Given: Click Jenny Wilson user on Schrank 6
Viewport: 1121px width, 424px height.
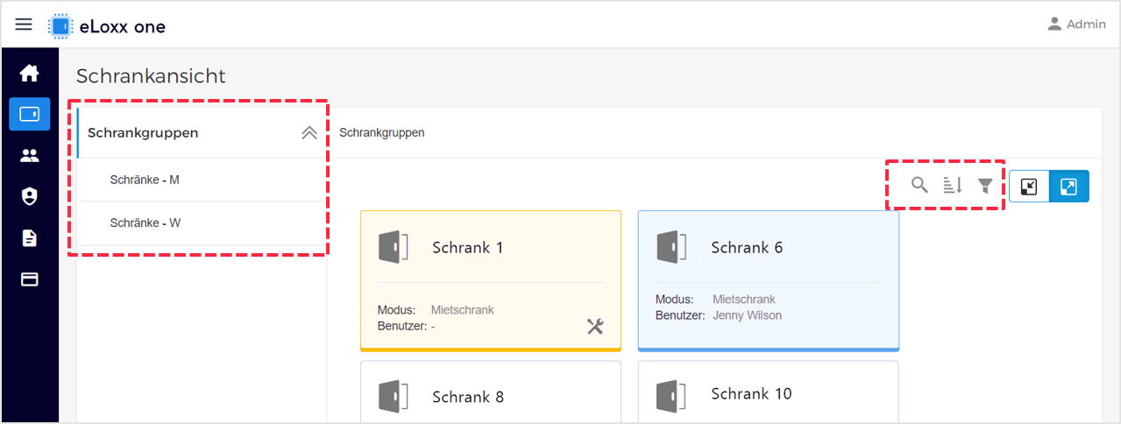Looking at the screenshot, I should [x=748, y=315].
